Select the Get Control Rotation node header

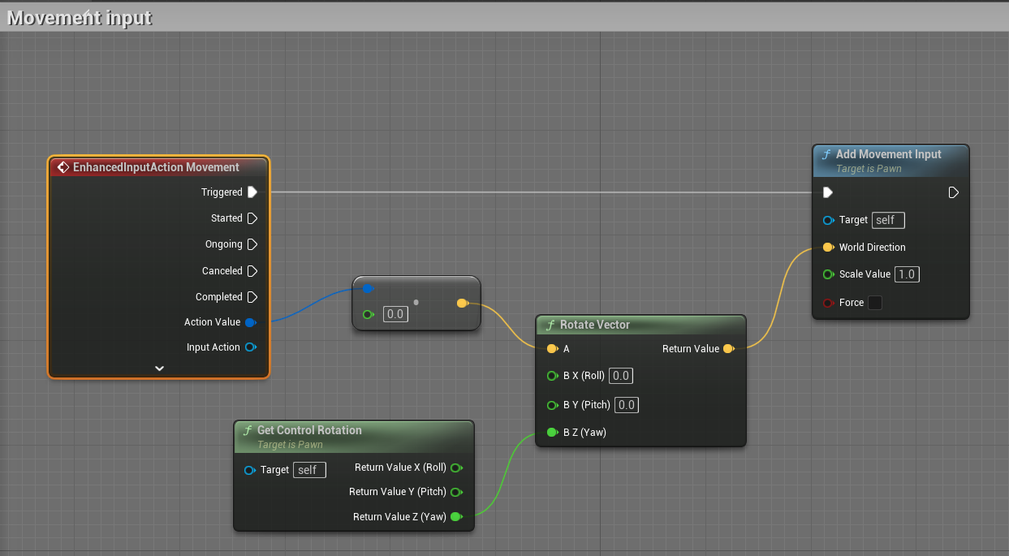(308, 430)
